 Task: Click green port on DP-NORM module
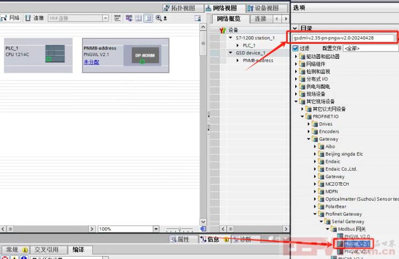142,62
